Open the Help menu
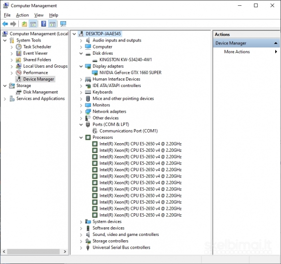Viewport: 281px width, 264px height. pyautogui.click(x=54, y=15)
